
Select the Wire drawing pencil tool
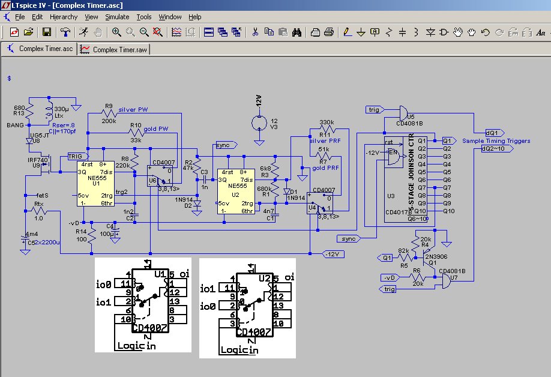[348, 32]
